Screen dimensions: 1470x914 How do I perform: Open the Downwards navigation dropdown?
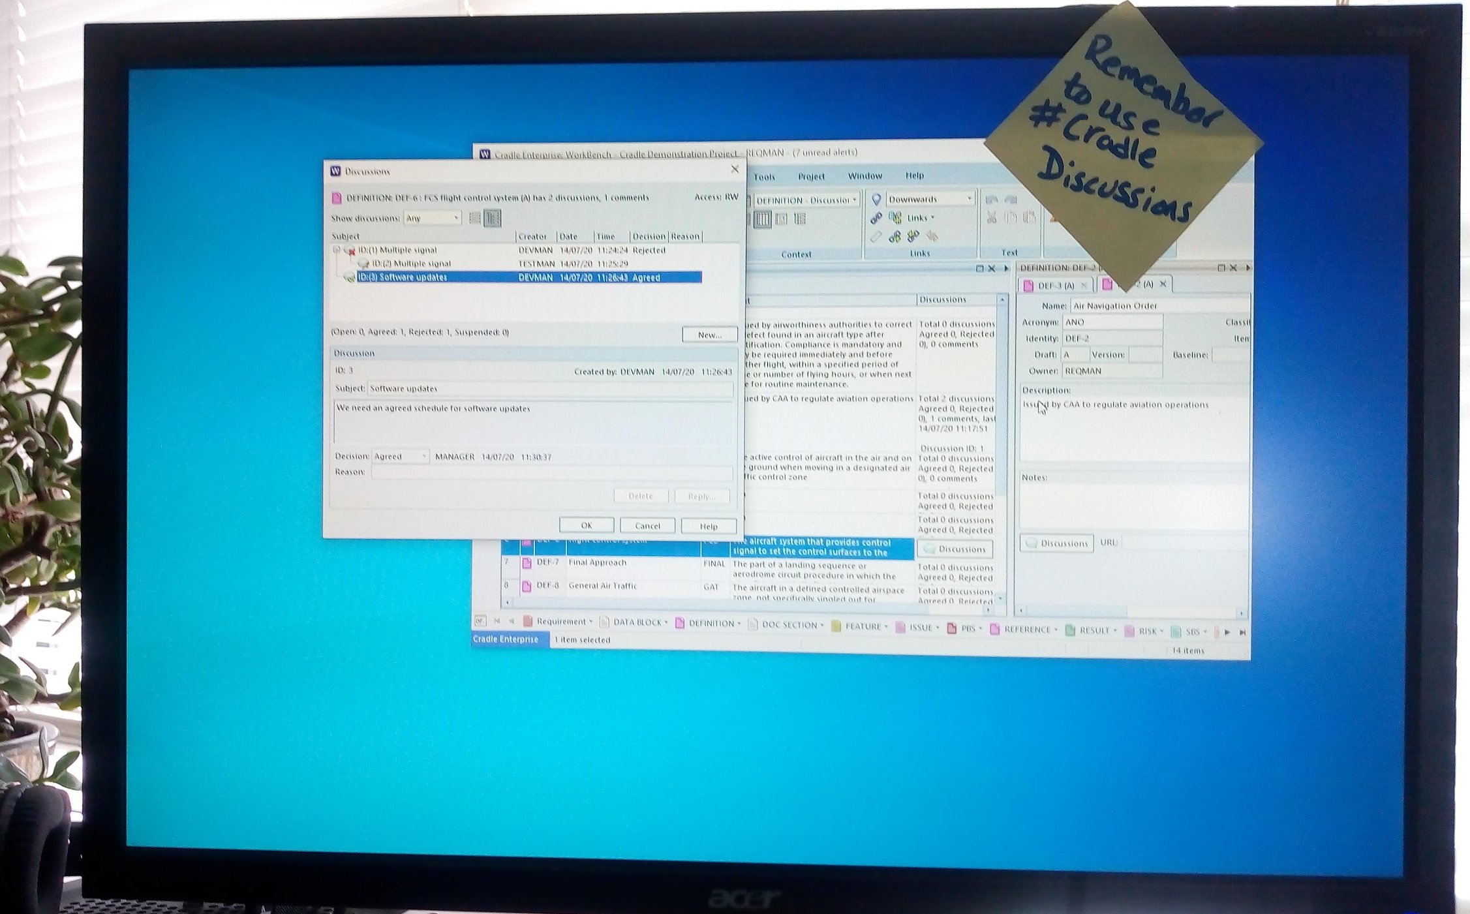tap(930, 198)
